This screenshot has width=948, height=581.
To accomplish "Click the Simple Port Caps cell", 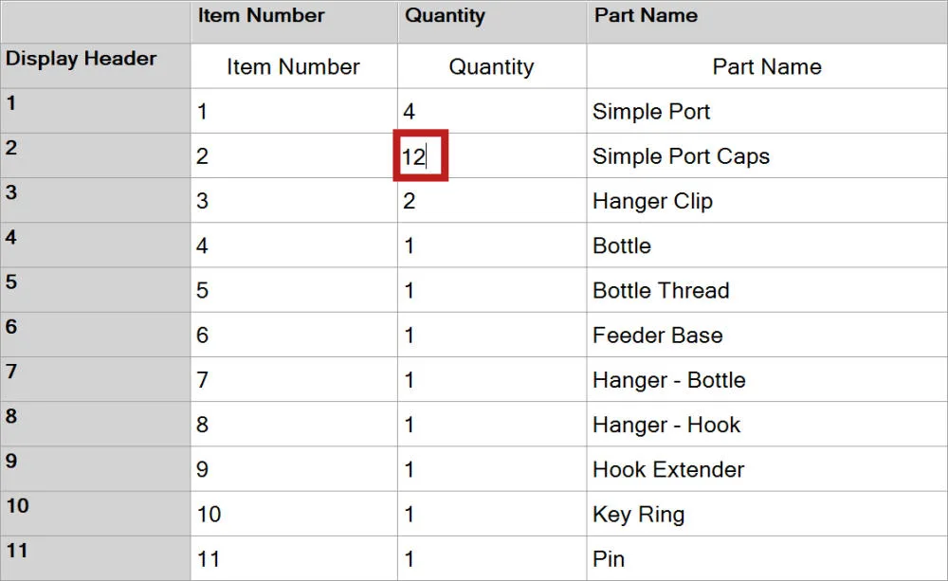I will click(x=767, y=155).
